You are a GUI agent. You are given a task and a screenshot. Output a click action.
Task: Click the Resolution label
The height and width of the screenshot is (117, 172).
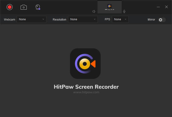coord(59,20)
